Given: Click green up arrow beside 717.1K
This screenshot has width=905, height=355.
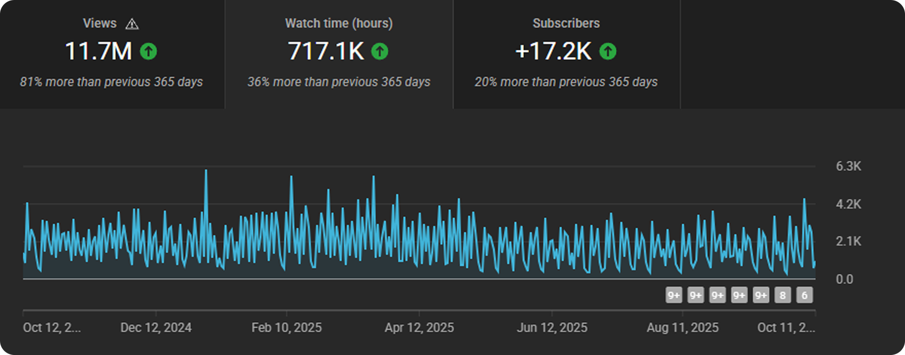Looking at the screenshot, I should coord(379,51).
